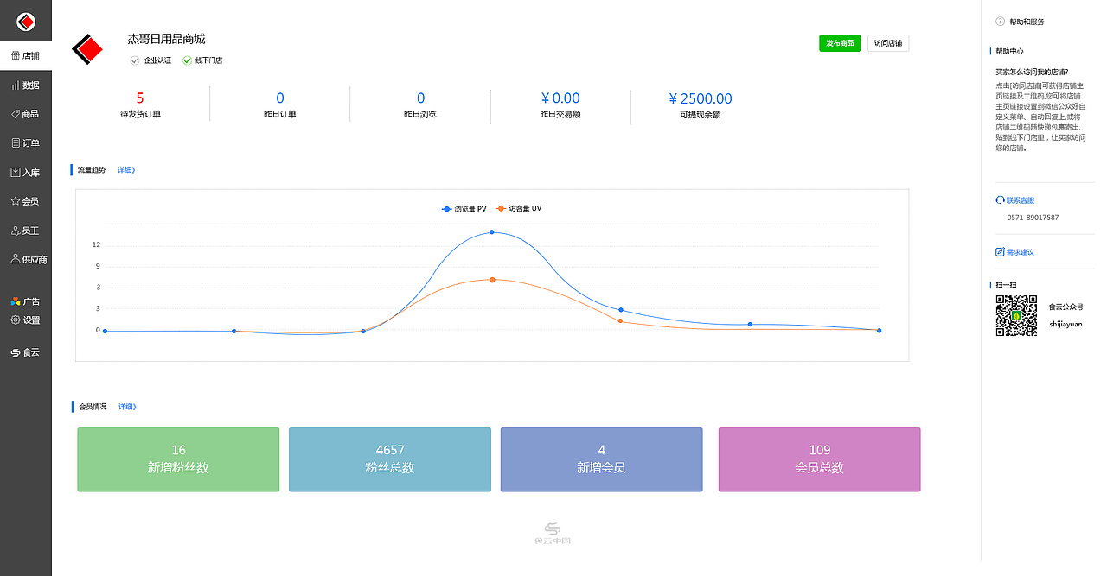Toggle the 线下门店 green checkmark

click(187, 60)
